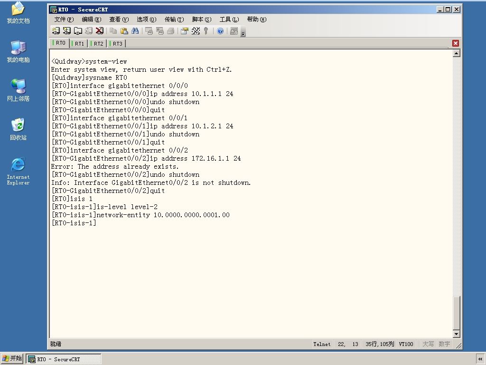Click 'ip address 172.16.1.1 24' line
This screenshot has height=365, width=486.
tap(146, 158)
